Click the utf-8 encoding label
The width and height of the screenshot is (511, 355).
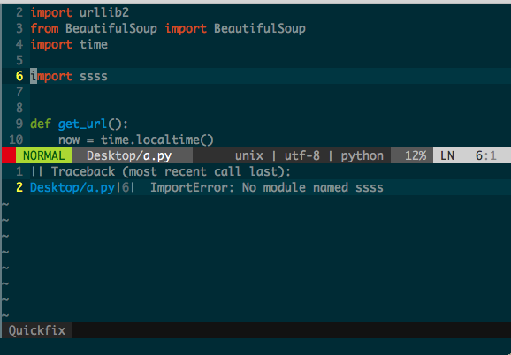pyautogui.click(x=301, y=155)
